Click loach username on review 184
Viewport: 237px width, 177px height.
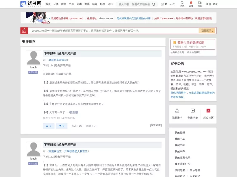(33, 67)
